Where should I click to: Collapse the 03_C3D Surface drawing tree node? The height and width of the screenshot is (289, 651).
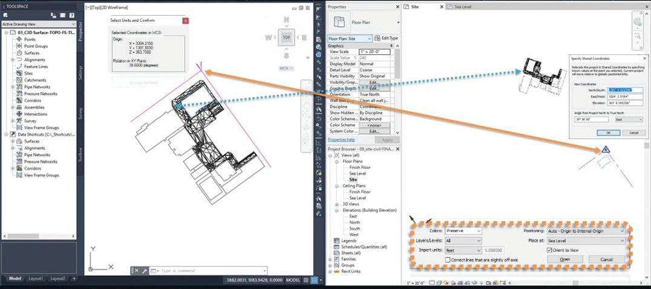(6, 32)
